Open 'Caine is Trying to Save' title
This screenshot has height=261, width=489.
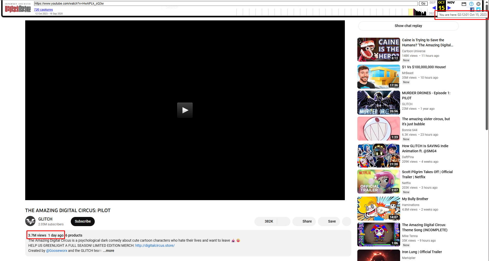pos(428,43)
